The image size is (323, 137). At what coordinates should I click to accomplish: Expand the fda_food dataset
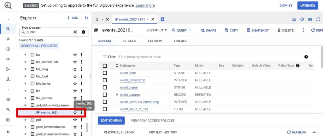(x=25, y=76)
